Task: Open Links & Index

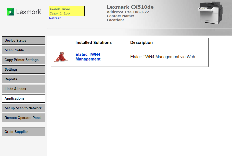Action: click(x=24, y=89)
